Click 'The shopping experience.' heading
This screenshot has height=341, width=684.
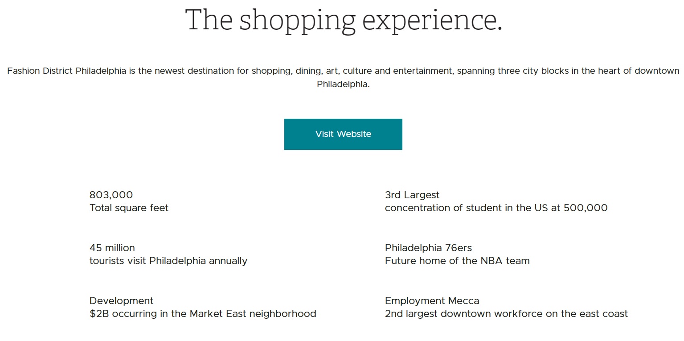point(343,20)
